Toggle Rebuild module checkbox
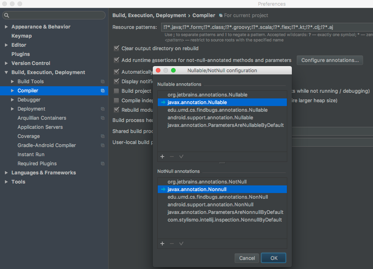Image resolution: width=373 pixels, height=269 pixels. [117, 109]
